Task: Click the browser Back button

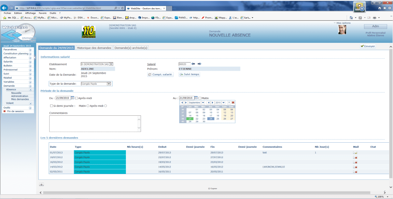Action: tap(4, 8)
